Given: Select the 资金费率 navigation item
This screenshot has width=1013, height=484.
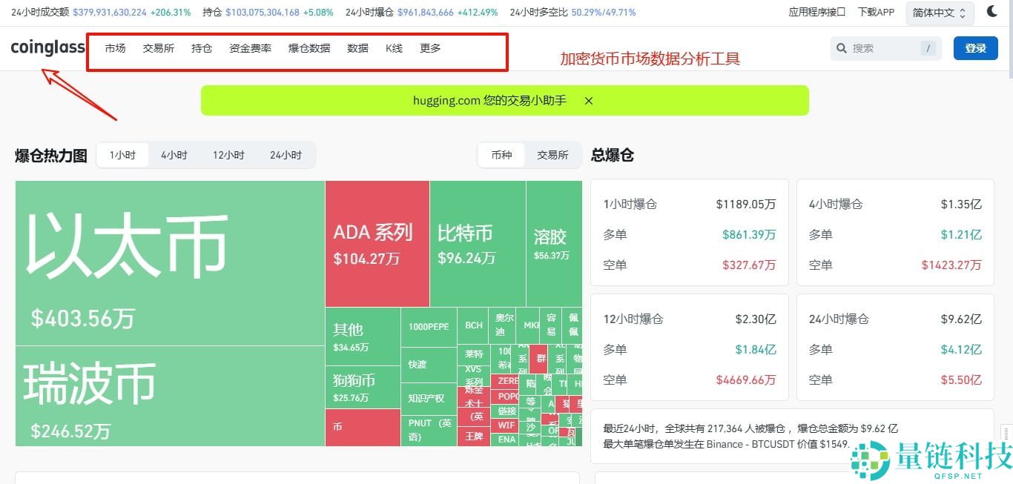Looking at the screenshot, I should coord(250,47).
